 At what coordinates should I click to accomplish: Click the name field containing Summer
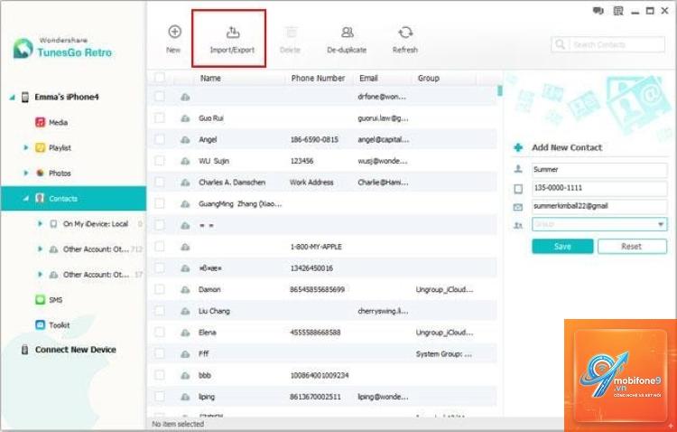pyautogui.click(x=599, y=170)
